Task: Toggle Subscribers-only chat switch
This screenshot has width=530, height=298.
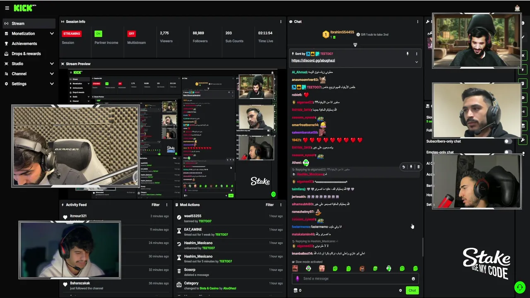Action: pyautogui.click(x=508, y=142)
